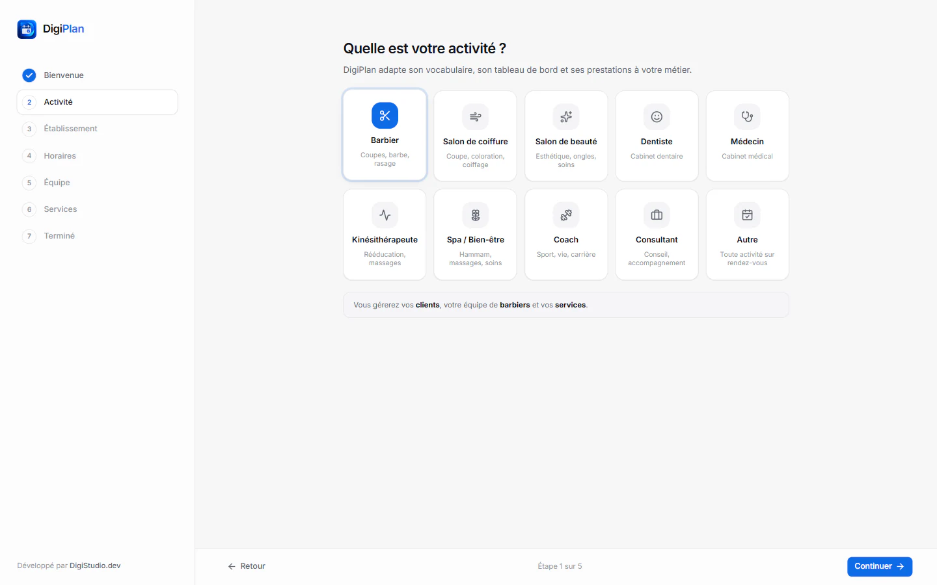
Task: Select the Kinésithérapeute card title
Action: pos(385,240)
